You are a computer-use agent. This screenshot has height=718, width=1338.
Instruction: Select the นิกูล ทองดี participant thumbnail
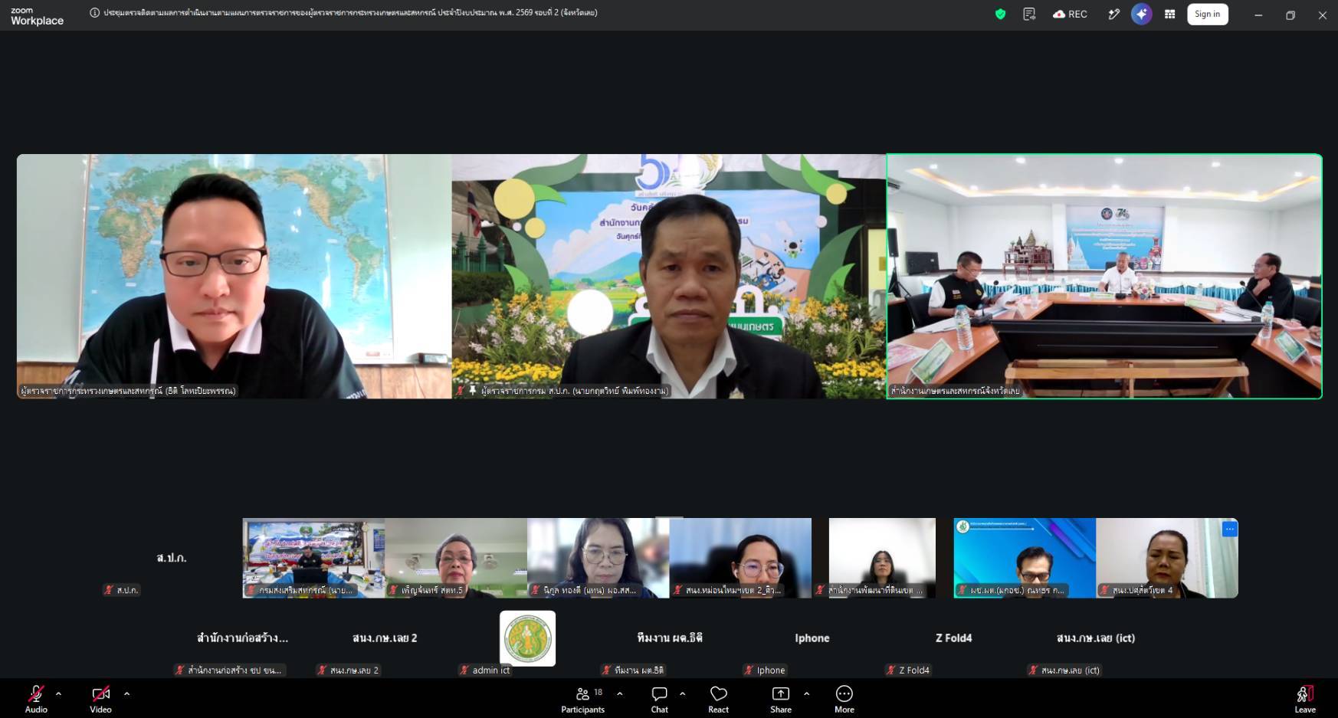click(598, 558)
